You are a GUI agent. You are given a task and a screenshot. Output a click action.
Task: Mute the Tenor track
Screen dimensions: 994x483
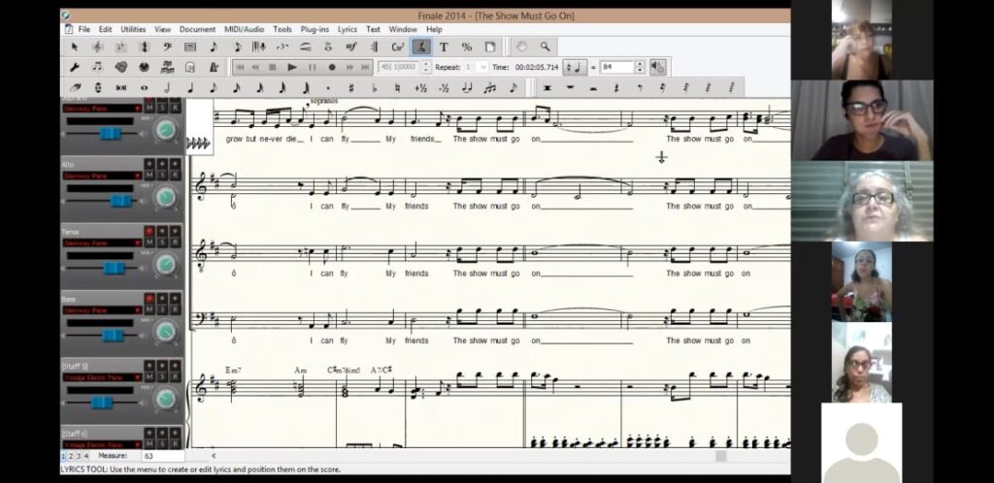[149, 242]
